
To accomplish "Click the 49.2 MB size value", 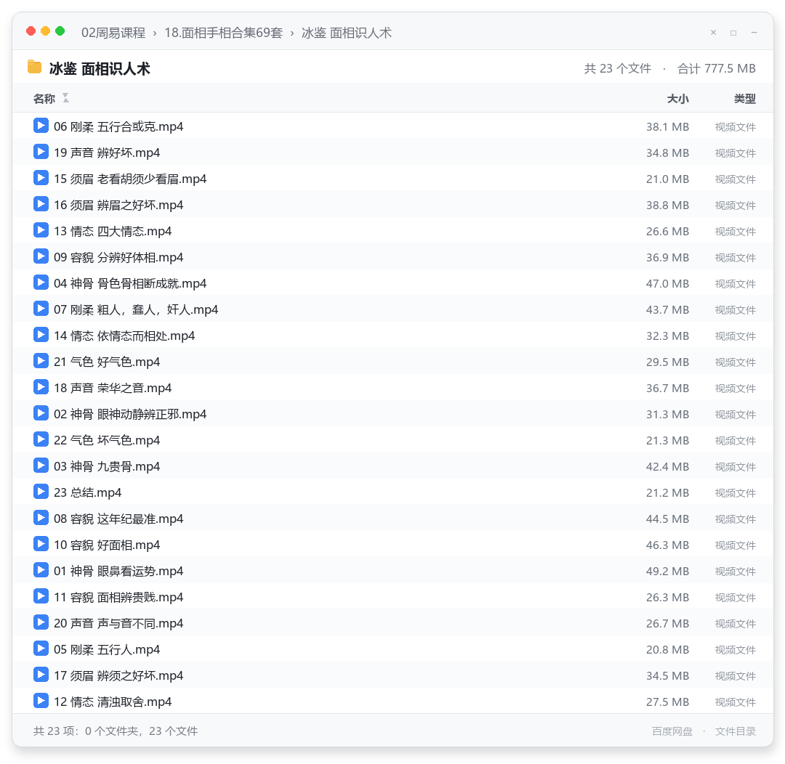I will 667,572.
